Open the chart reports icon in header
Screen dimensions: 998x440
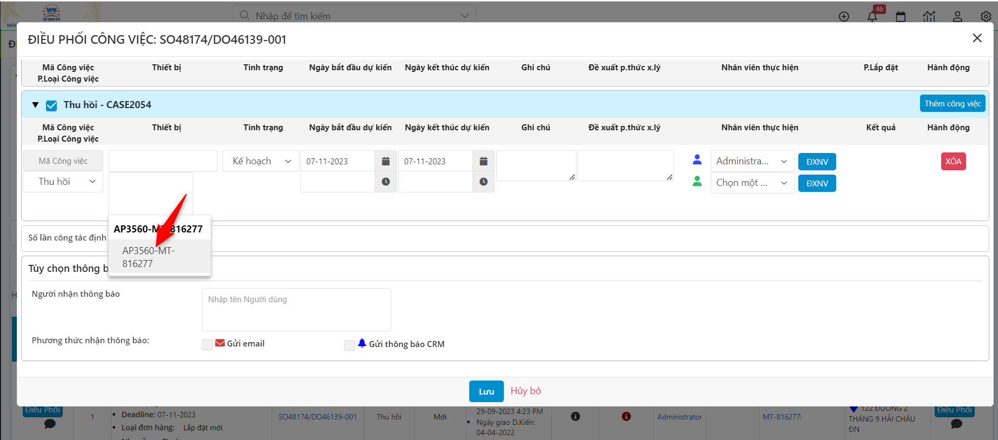point(929,16)
